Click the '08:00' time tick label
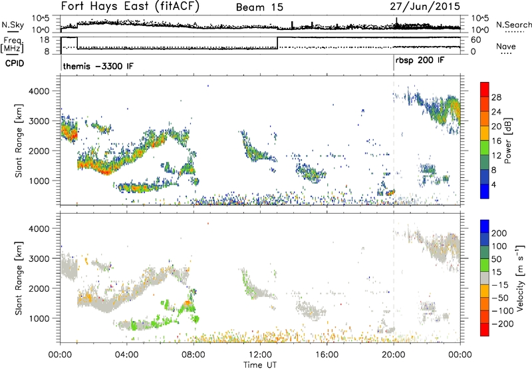 194,355
